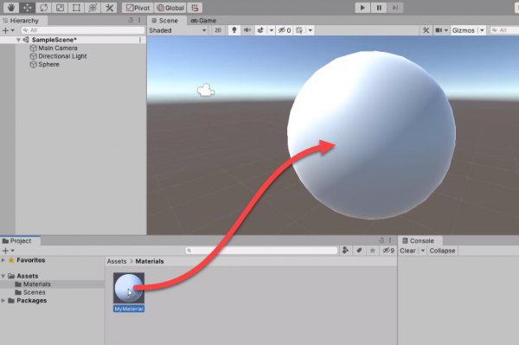Image resolution: width=519 pixels, height=345 pixels.
Task: Select the MyMaterial thumbnail
Action: (129, 288)
